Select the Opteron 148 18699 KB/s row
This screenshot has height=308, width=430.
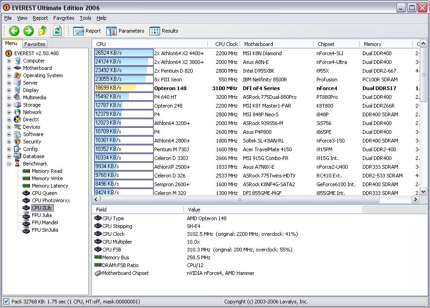(x=257, y=88)
